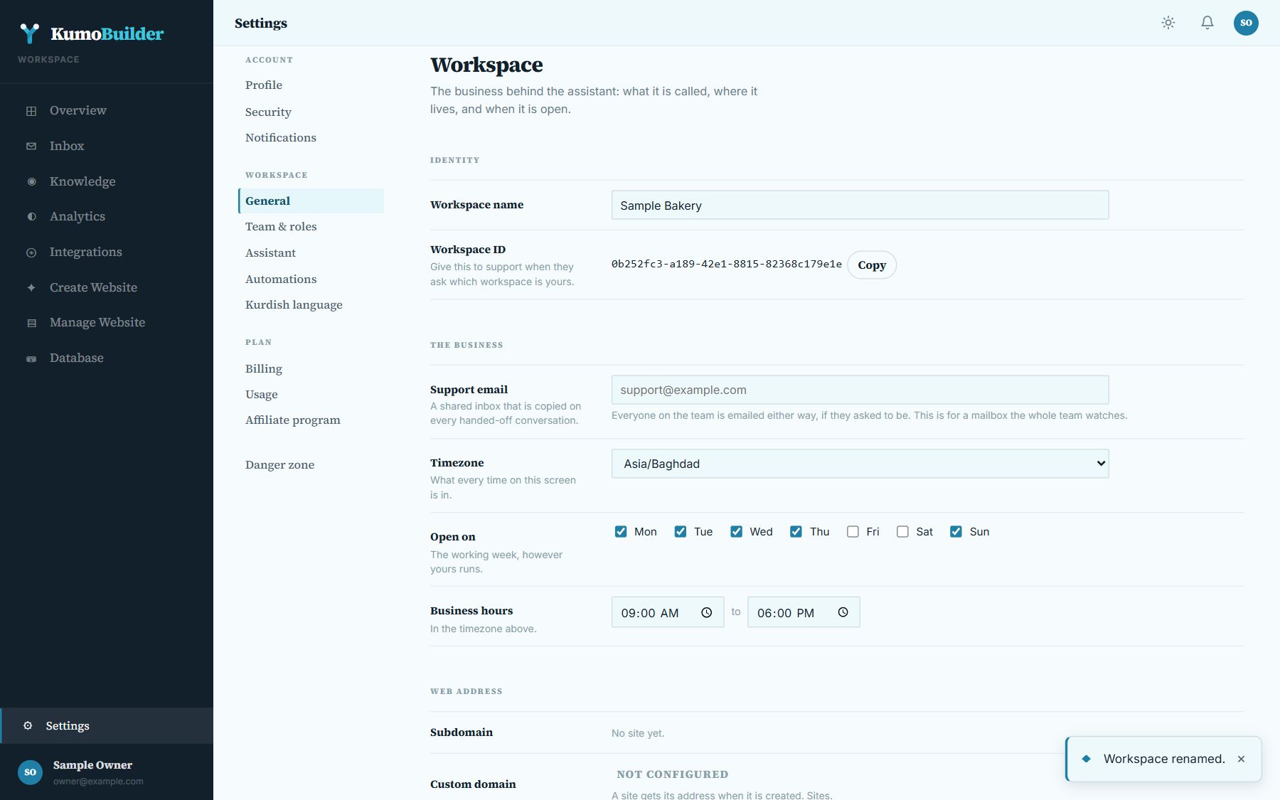Uncheck the Mon checkbox
The width and height of the screenshot is (1280, 800).
pos(621,532)
